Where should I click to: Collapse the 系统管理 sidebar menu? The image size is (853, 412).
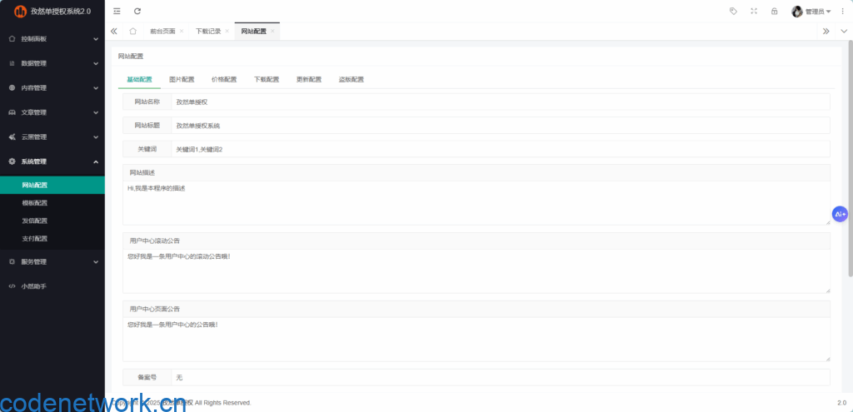pos(52,161)
